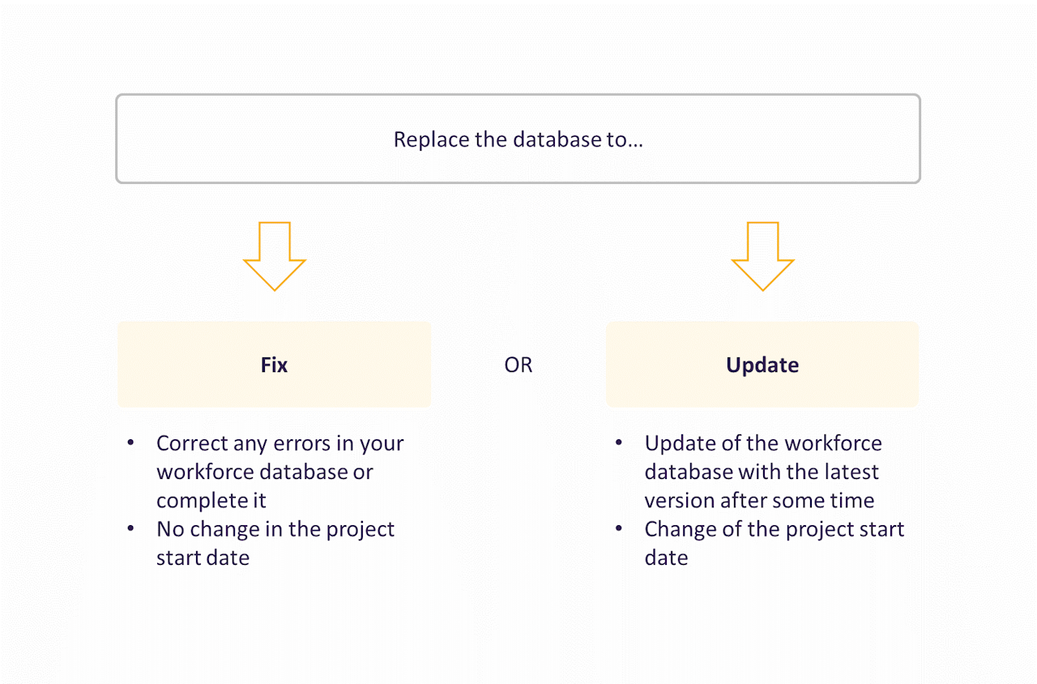Click the yellow arrow pointing to Update
Viewport: 1037px width, 684px height.
[762, 256]
